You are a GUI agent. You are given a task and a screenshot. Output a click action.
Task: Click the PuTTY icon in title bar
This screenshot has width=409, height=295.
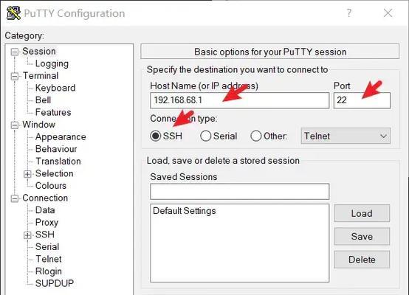coord(13,13)
